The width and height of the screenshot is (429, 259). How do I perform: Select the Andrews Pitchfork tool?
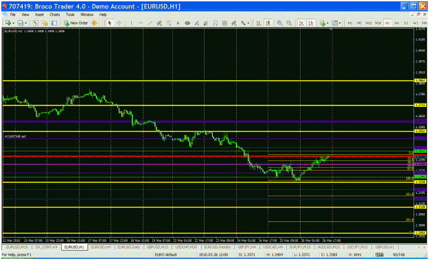point(196,23)
